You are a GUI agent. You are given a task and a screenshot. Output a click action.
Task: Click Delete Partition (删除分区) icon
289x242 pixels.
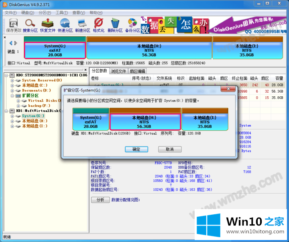click(x=115, y=25)
